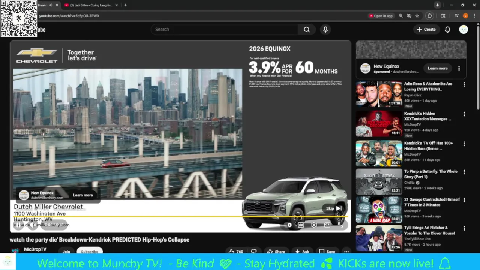Image resolution: width=480 pixels, height=270 pixels.
Task: Type in the YouTube Search field
Action: (224, 30)
